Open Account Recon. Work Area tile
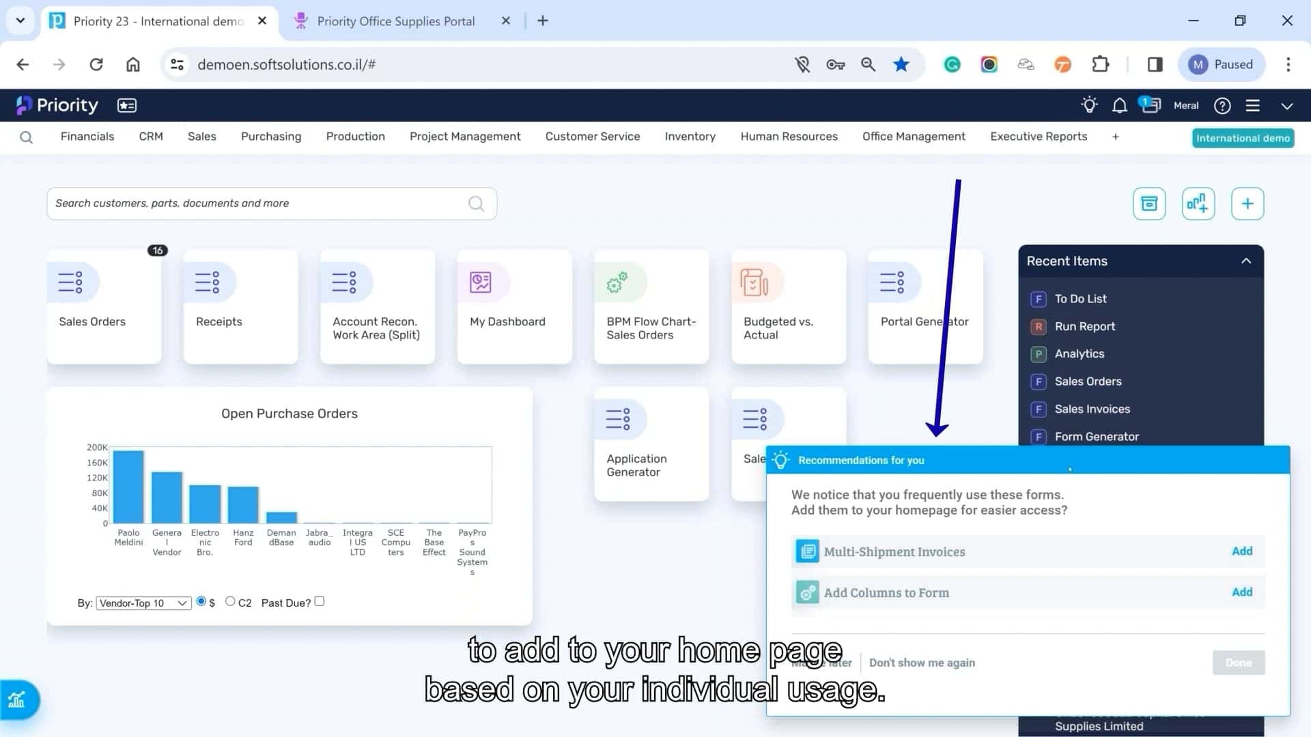This screenshot has height=737, width=1311. click(x=378, y=306)
